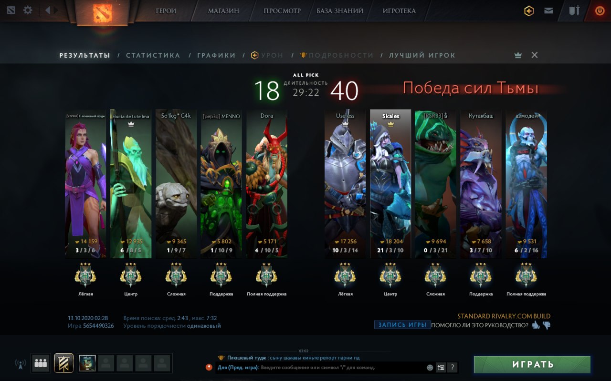
Task: Open the Герои menu
Action: point(166,10)
